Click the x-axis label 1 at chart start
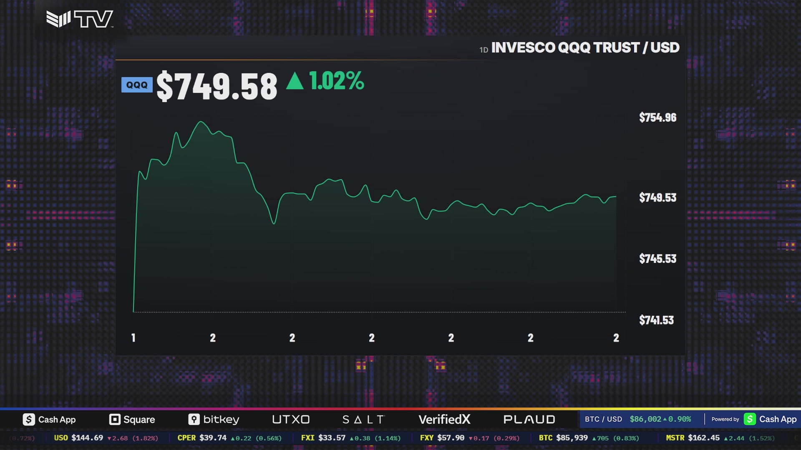 [133, 338]
